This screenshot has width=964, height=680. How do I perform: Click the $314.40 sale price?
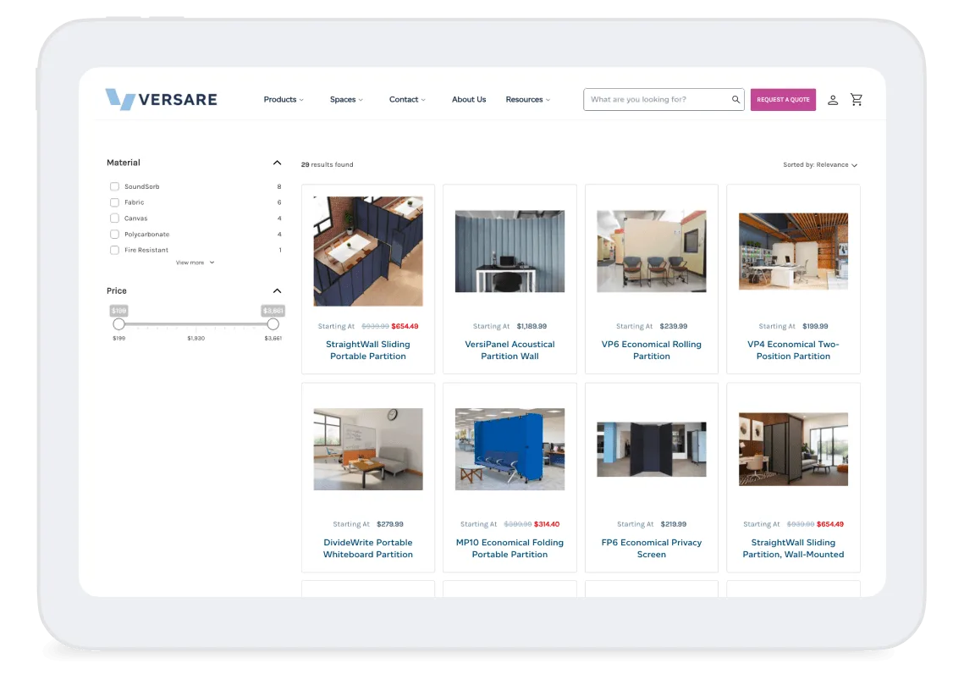tap(547, 524)
